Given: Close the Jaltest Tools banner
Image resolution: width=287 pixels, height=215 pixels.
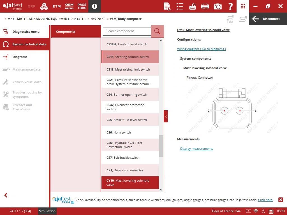Looking at the screenshot, I should coord(281,200).
